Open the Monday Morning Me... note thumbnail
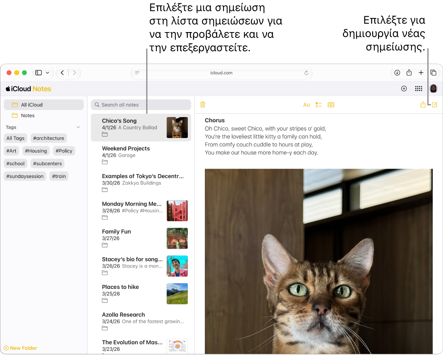 click(x=177, y=210)
